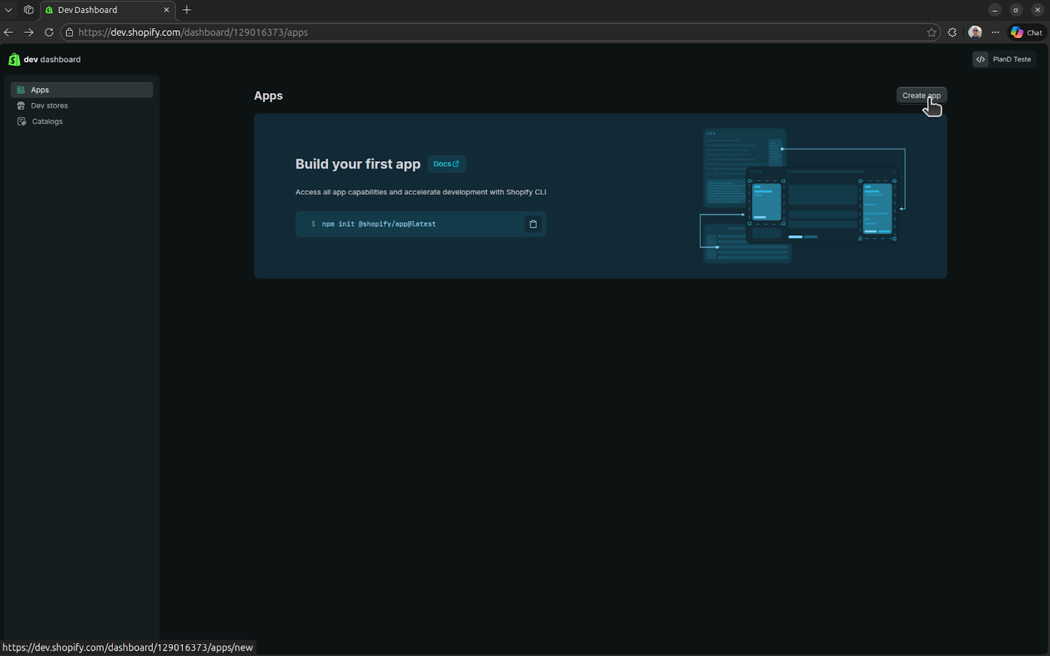Image resolution: width=1050 pixels, height=656 pixels.
Task: Open a new tab with the plus icon
Action: coord(187,10)
